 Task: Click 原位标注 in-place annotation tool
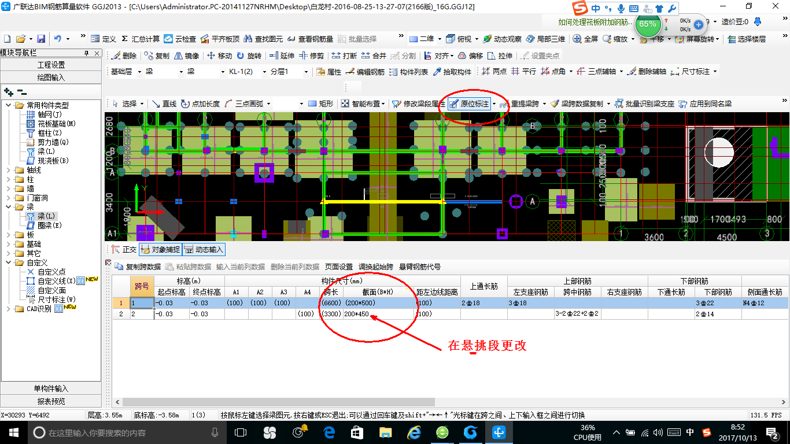pyautogui.click(x=470, y=103)
